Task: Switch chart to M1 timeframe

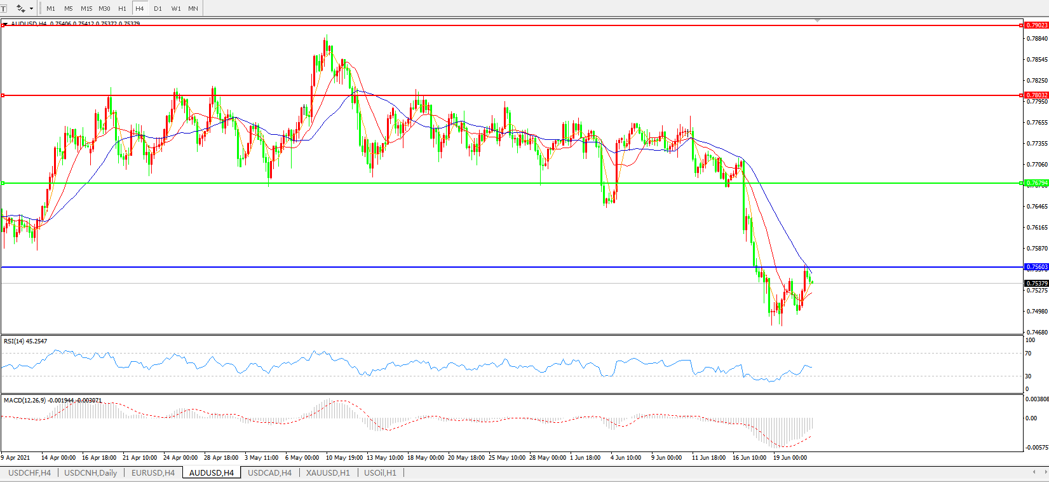Action: [51, 9]
